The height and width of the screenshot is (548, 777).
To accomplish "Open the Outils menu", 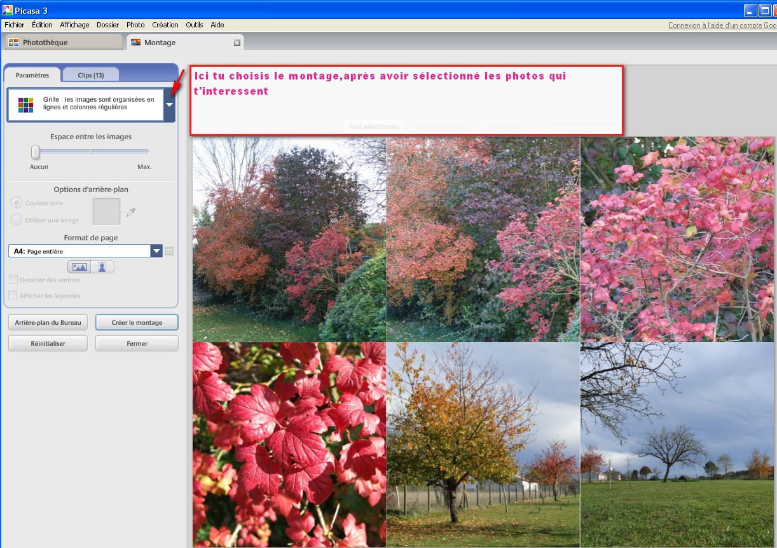I will [195, 25].
